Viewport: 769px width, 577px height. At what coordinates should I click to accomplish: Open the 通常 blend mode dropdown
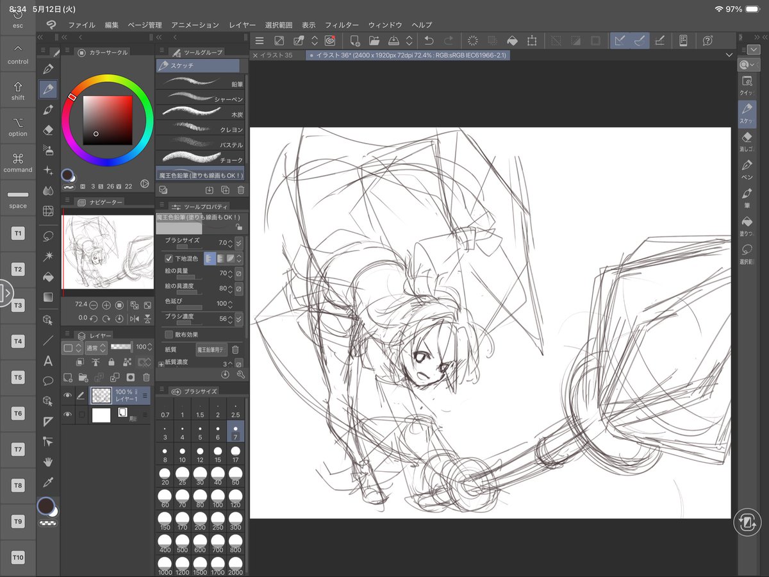tap(94, 347)
